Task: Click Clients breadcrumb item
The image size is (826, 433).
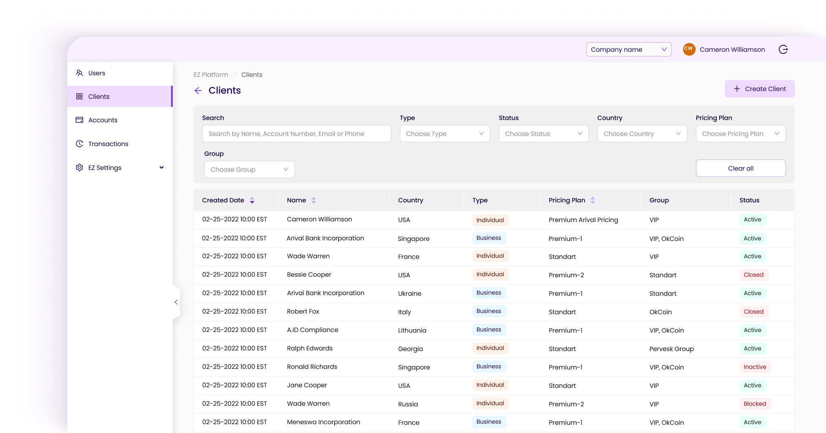Action: pos(252,75)
